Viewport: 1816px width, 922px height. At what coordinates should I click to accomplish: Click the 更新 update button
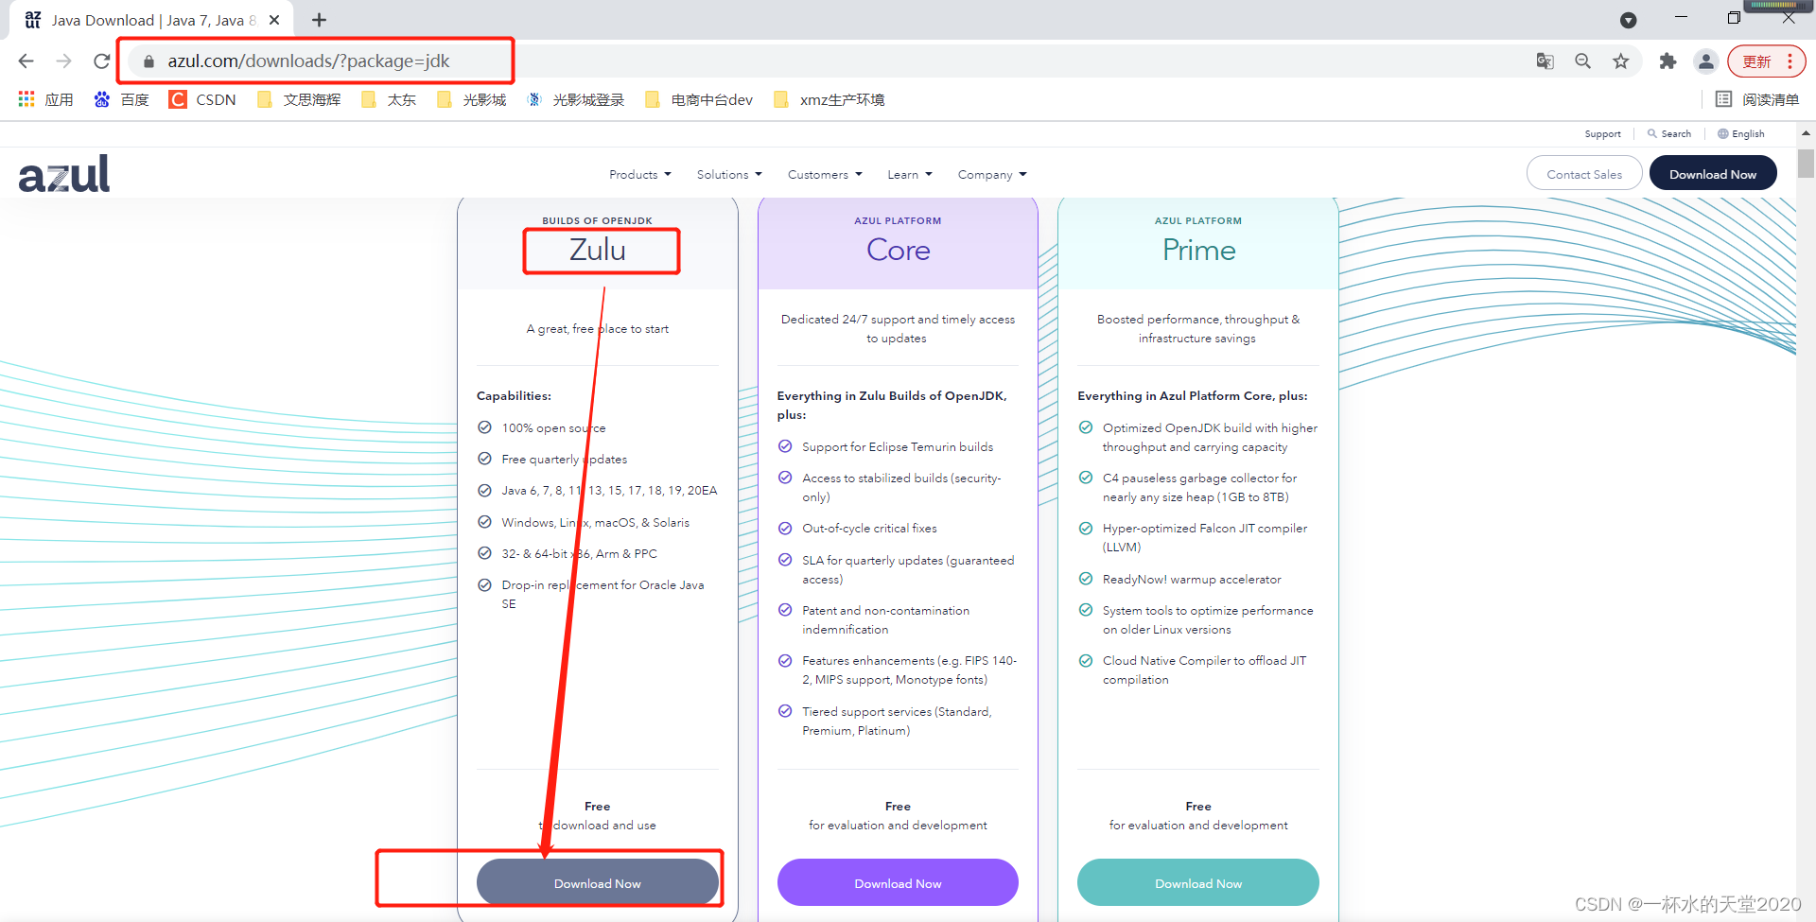[x=1766, y=61]
